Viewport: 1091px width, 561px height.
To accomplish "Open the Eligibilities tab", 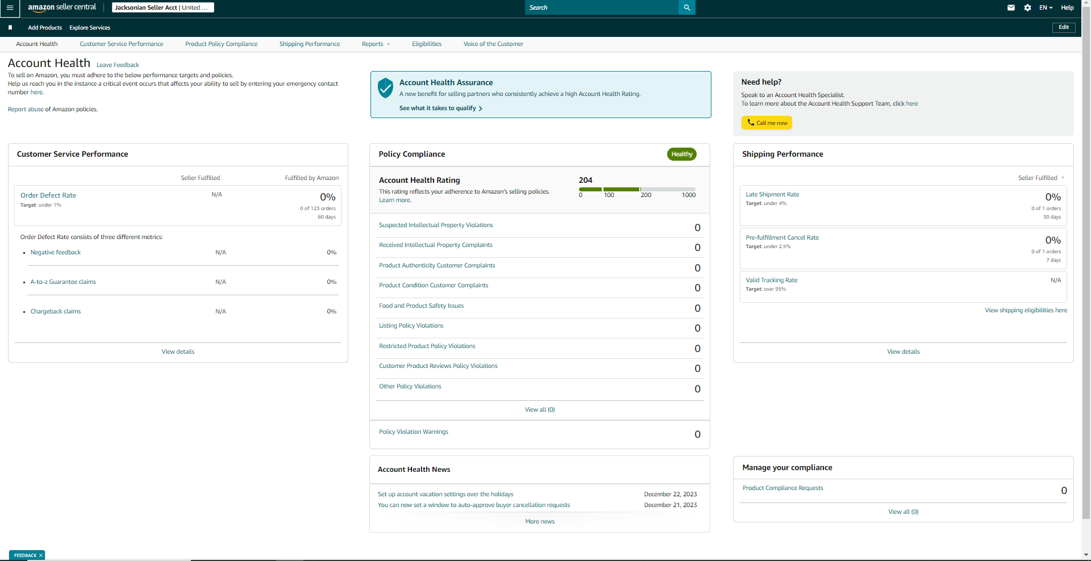I will [427, 44].
